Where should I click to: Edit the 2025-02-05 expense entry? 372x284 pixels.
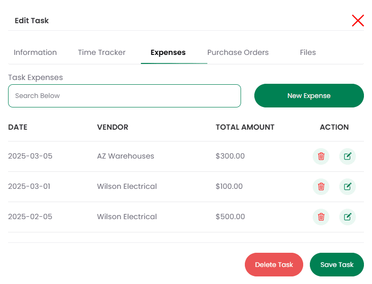pyautogui.click(x=347, y=217)
